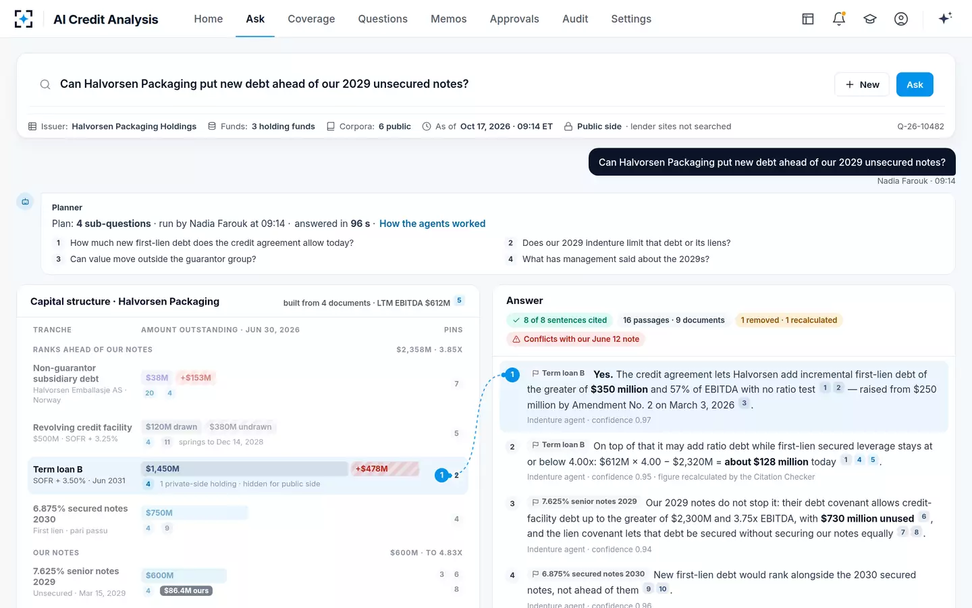Go to the Home tab
The width and height of the screenshot is (972, 608).
209,19
